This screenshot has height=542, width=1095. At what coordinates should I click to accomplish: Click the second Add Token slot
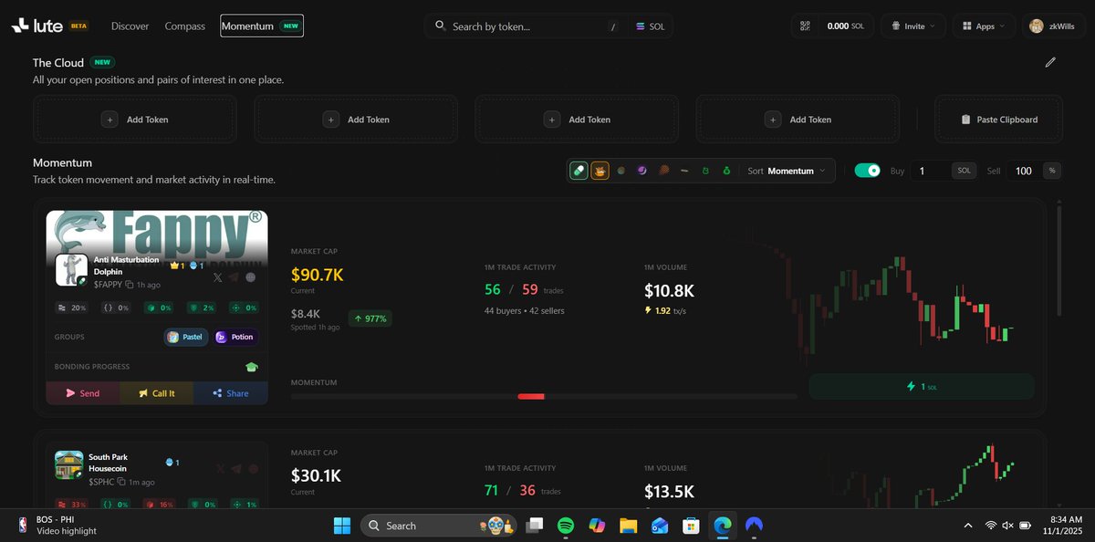coord(356,120)
